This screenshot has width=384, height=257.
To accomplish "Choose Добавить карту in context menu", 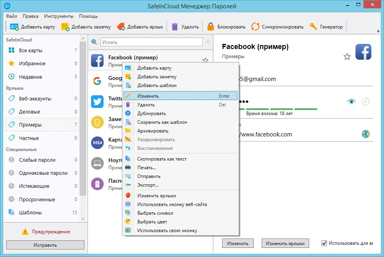I will pyautogui.click(x=181, y=68).
